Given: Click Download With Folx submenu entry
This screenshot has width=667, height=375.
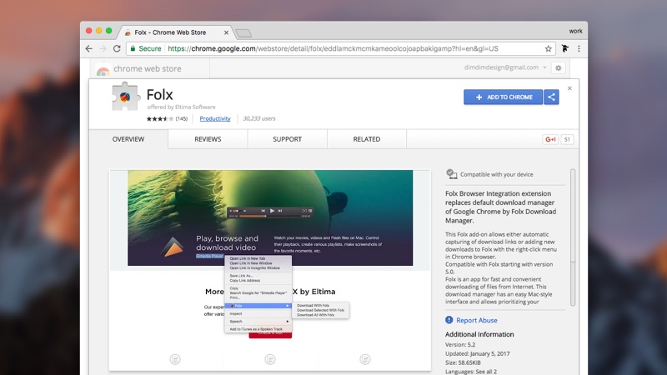Looking at the screenshot, I should pyautogui.click(x=313, y=305).
